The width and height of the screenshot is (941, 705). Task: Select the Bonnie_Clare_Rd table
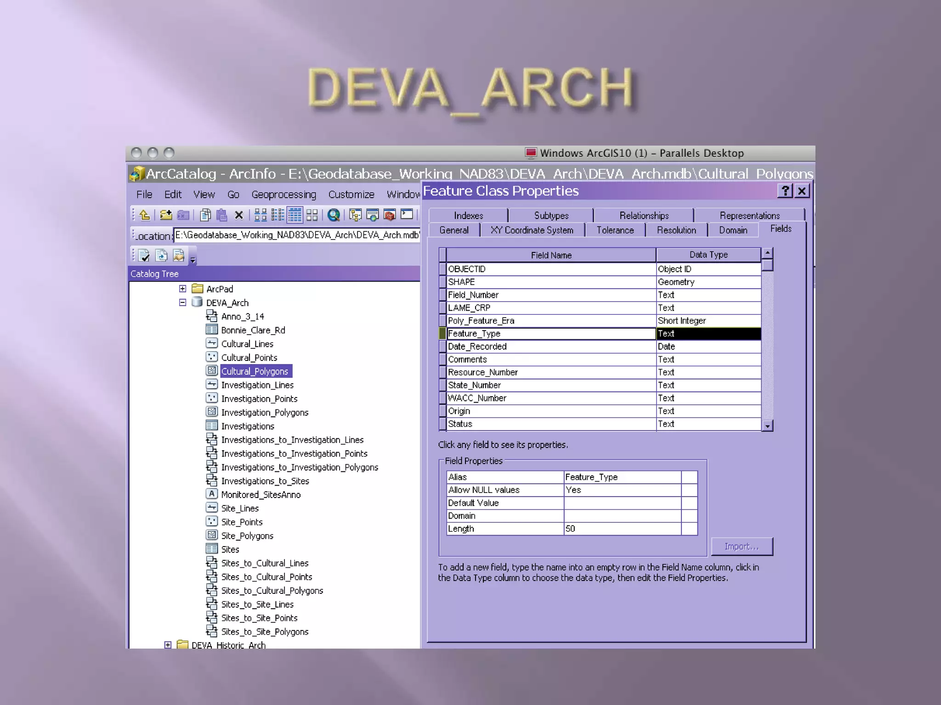[x=253, y=330]
